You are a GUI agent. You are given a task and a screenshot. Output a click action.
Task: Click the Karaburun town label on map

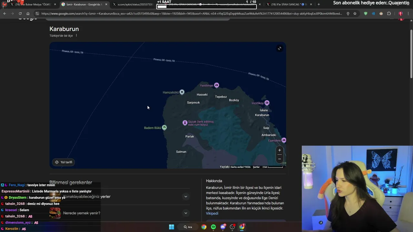coord(262,115)
